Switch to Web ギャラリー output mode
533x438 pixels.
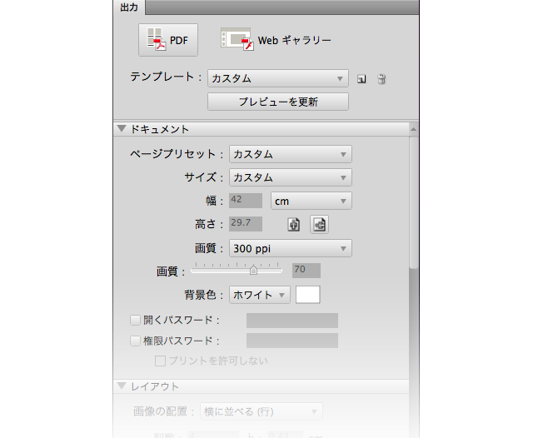coord(276,40)
